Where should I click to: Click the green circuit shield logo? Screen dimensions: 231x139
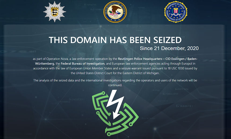115,114
